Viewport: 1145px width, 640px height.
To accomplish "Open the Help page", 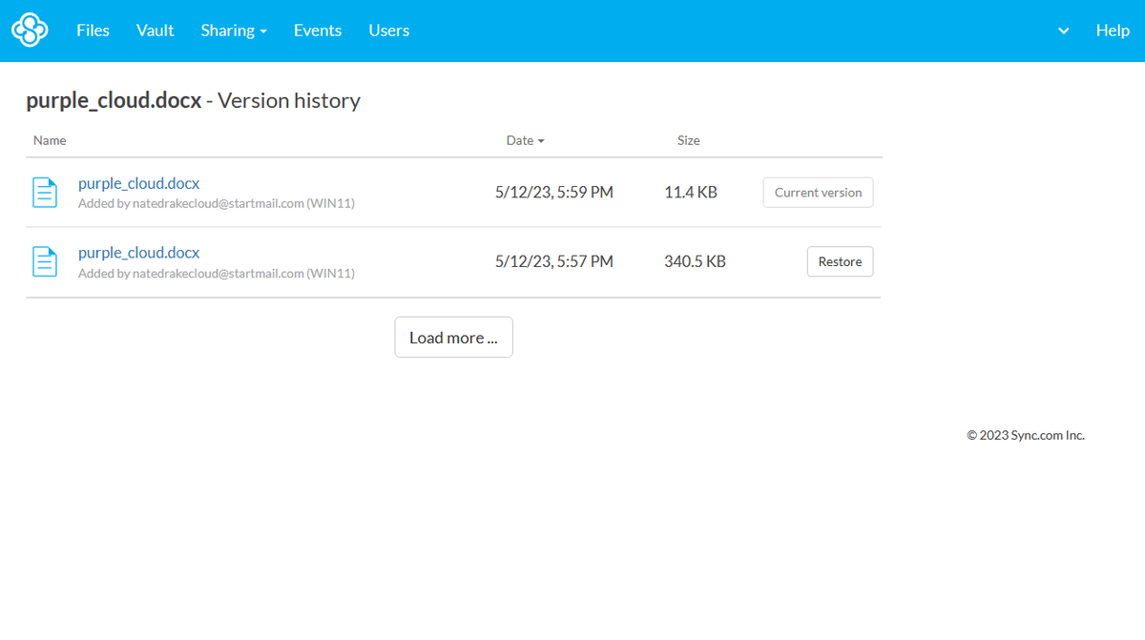I will (1113, 30).
